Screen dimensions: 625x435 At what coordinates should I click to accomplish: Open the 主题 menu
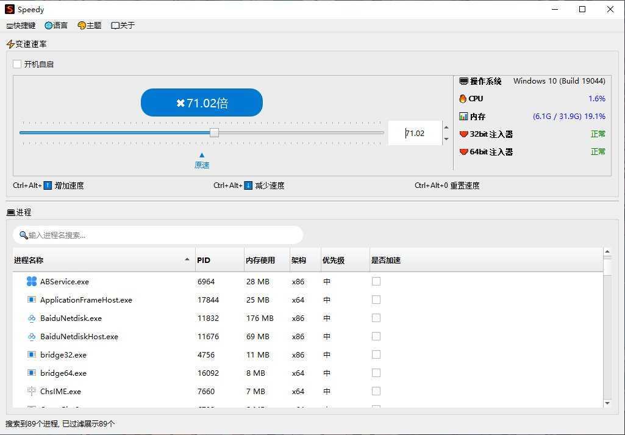90,25
